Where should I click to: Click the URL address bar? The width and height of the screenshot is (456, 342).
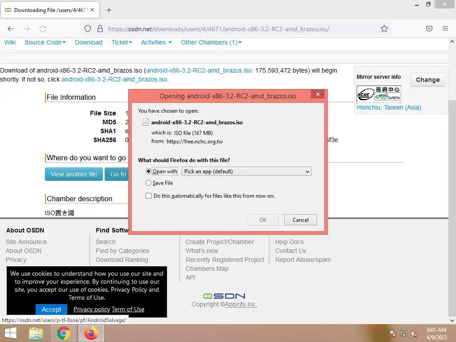pos(218,29)
